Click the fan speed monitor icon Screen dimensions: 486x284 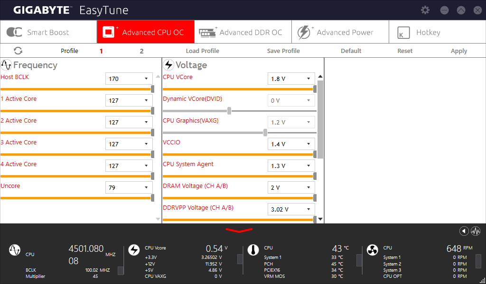point(372,250)
